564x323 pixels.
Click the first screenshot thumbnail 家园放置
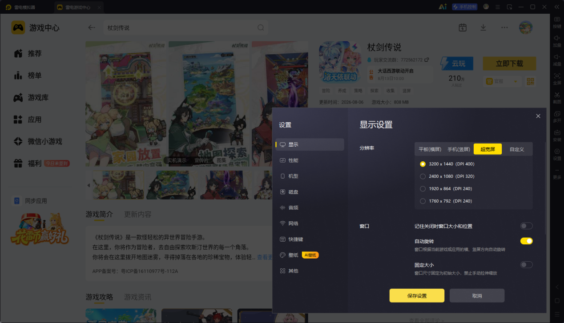tap(118, 185)
